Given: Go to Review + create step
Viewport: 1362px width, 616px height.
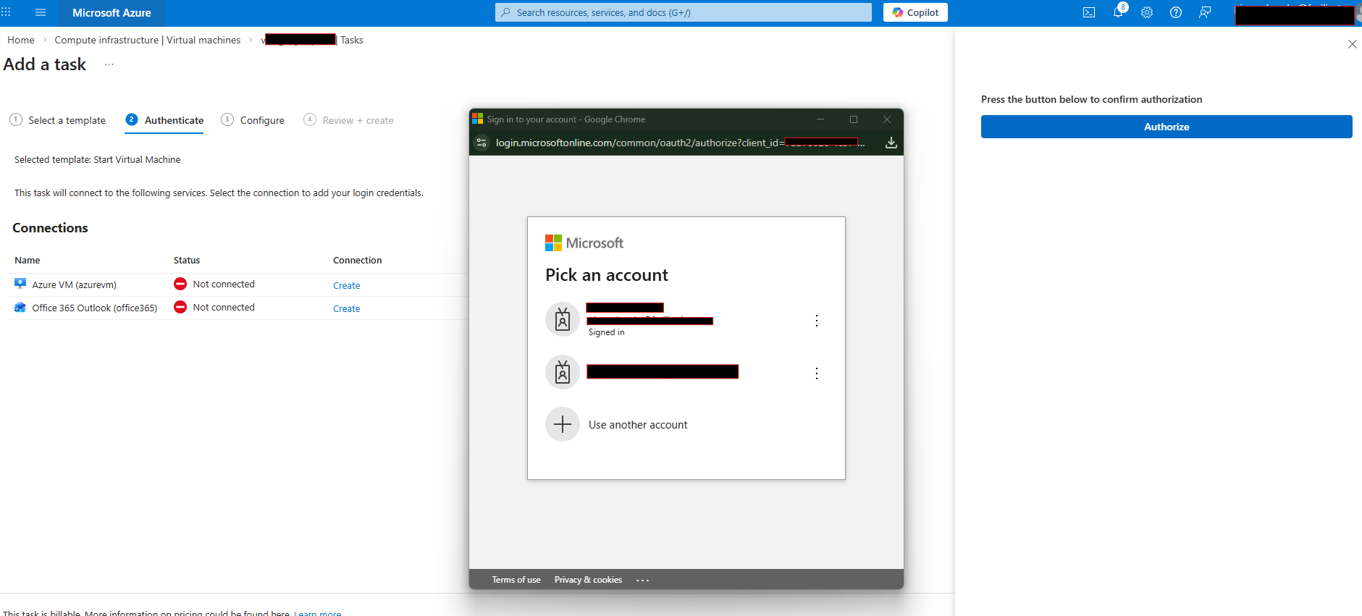Looking at the screenshot, I should (x=348, y=120).
